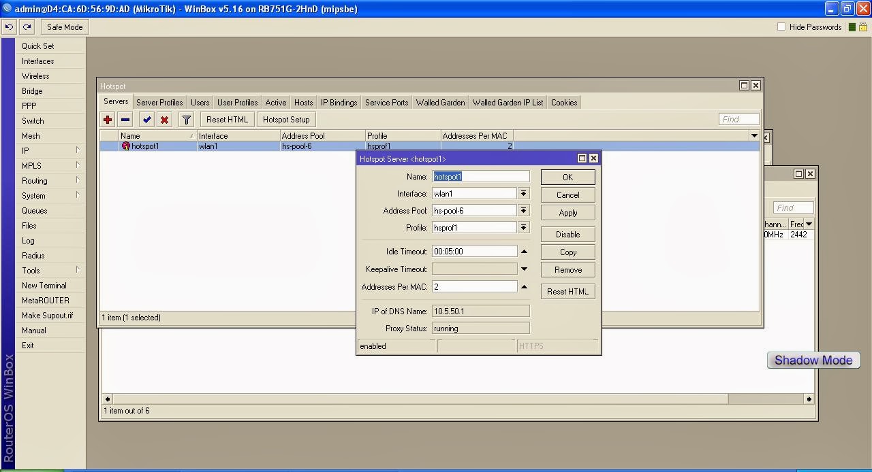Click Reset HTML in Hotspot toolbar
Viewport: 872px width, 472px height.
coord(227,120)
